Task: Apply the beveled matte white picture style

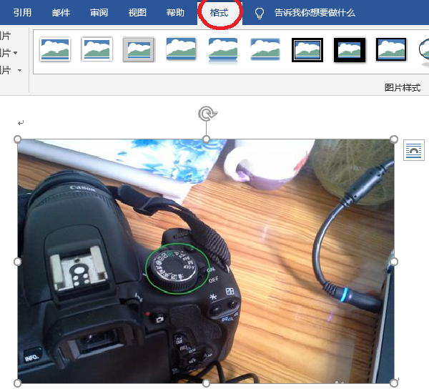Action: point(97,50)
